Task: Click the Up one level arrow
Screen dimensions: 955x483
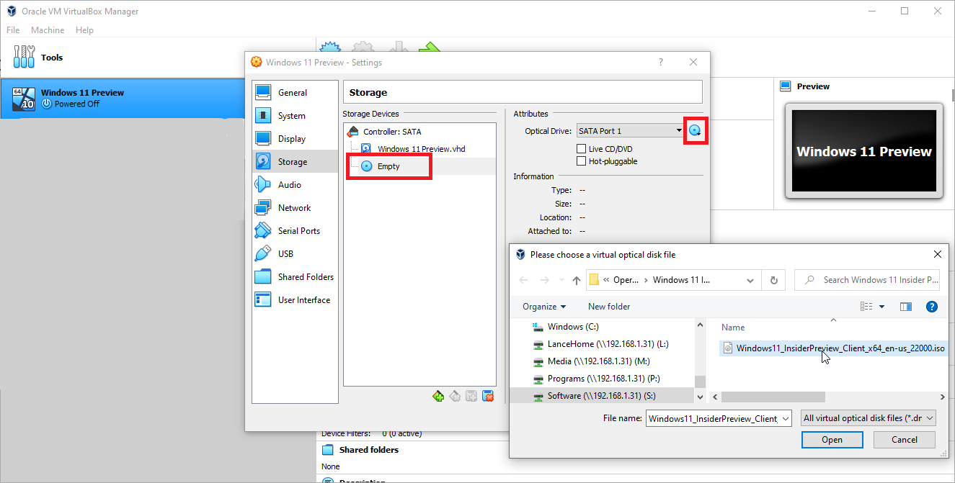Action: [577, 280]
